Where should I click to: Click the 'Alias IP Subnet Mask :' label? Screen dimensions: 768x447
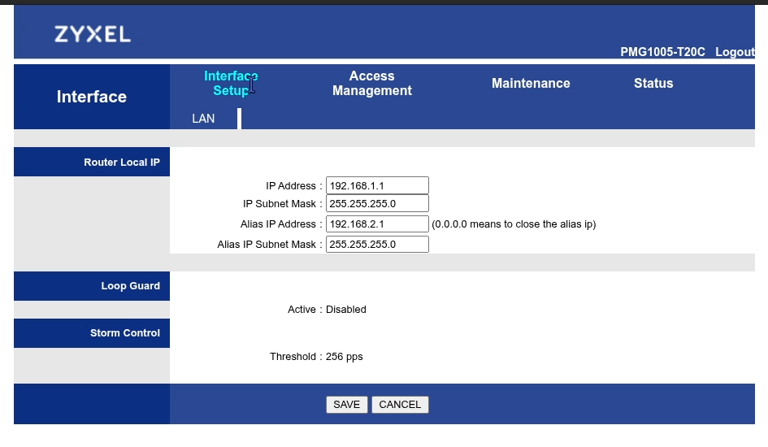(270, 245)
